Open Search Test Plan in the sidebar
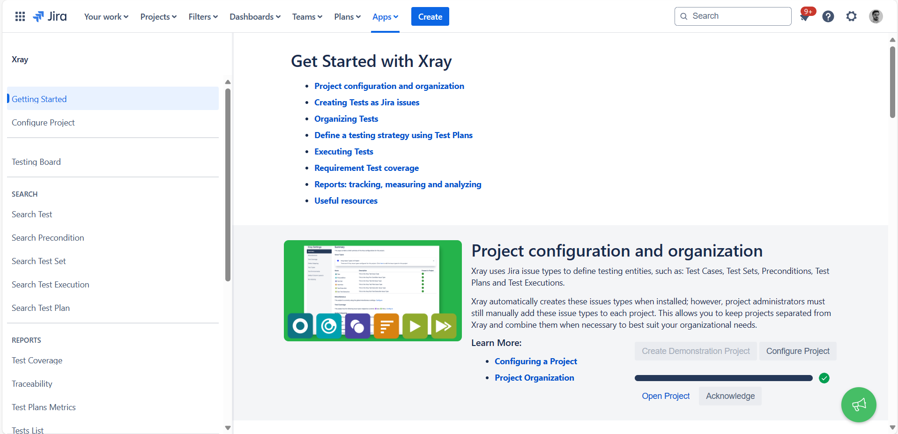The height and width of the screenshot is (434, 898). pyautogui.click(x=113, y=308)
